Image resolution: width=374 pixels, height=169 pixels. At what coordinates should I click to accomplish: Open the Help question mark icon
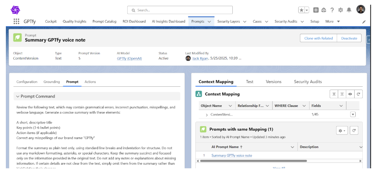click(x=332, y=10)
